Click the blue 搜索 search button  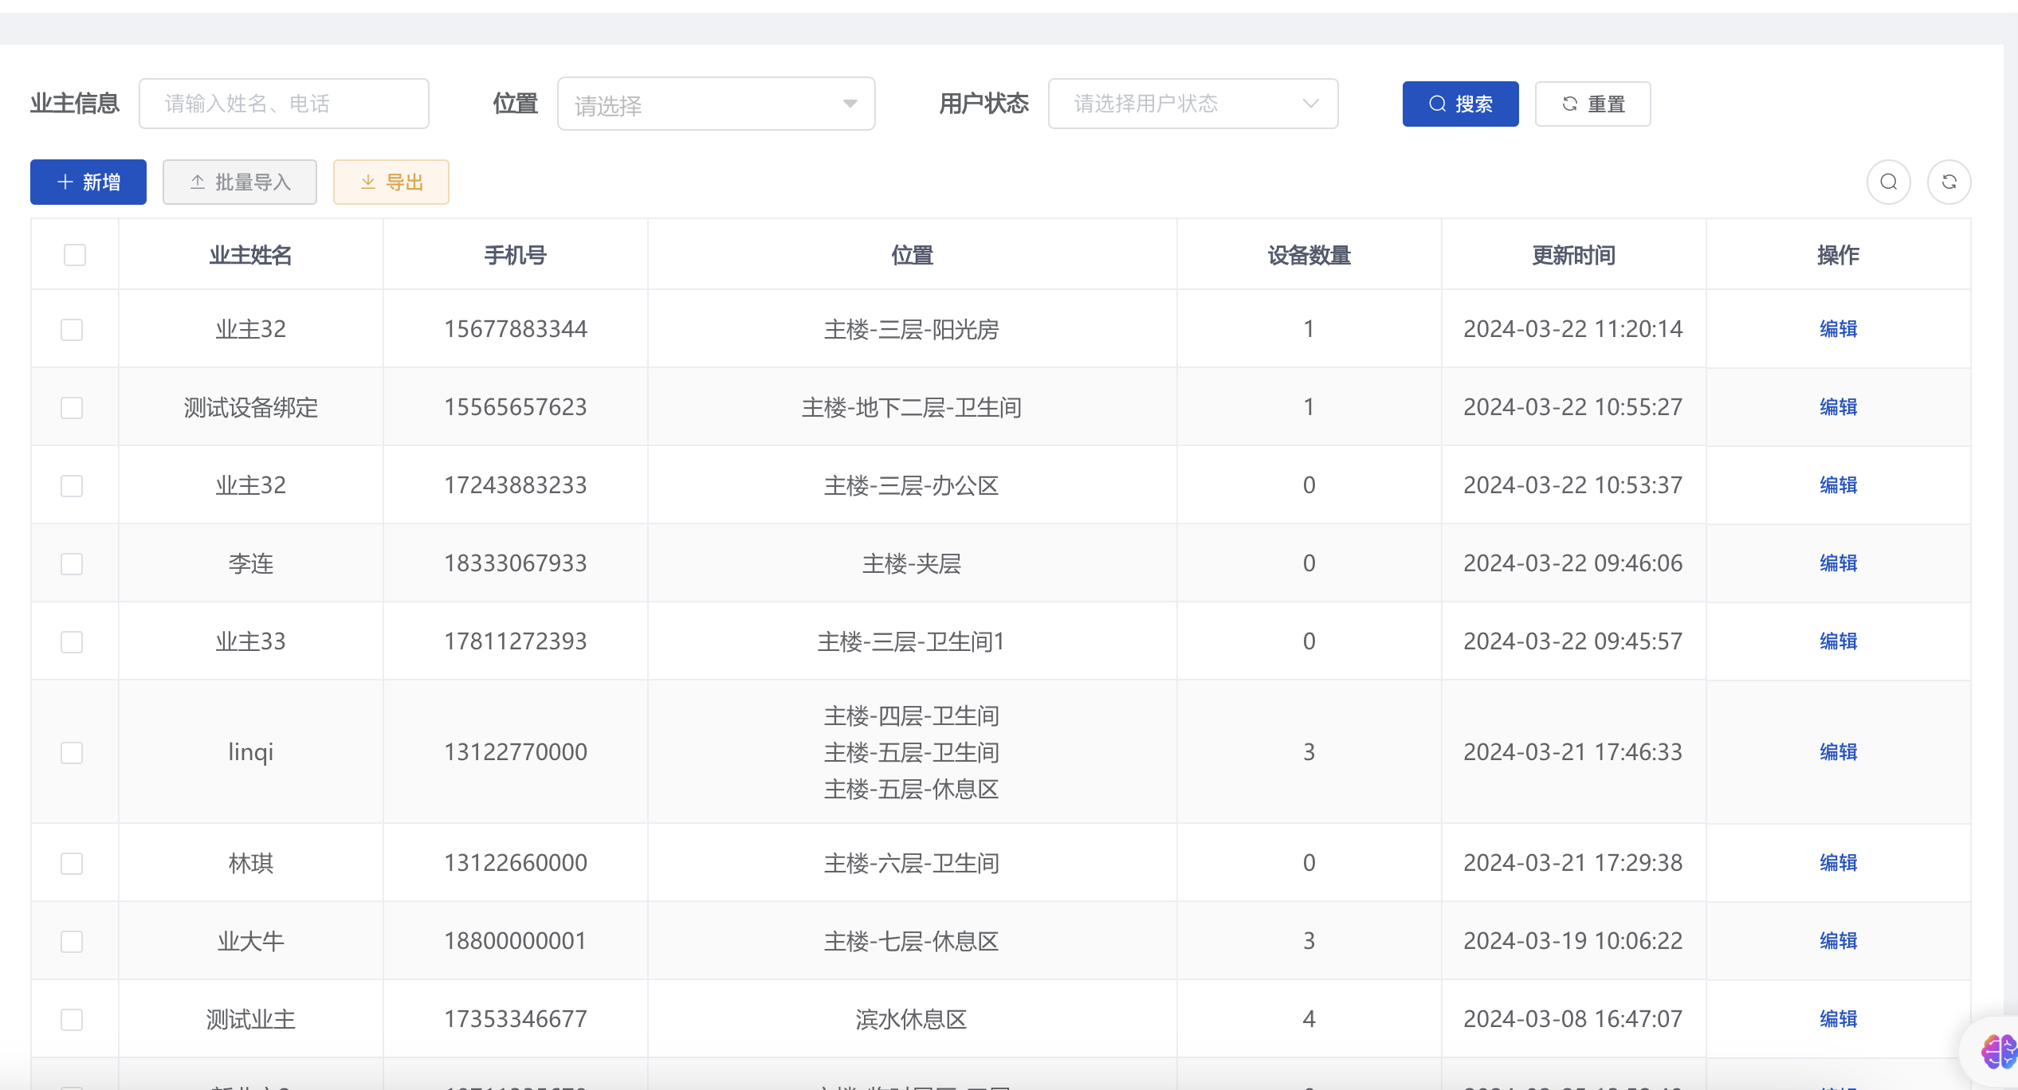tap(1460, 104)
